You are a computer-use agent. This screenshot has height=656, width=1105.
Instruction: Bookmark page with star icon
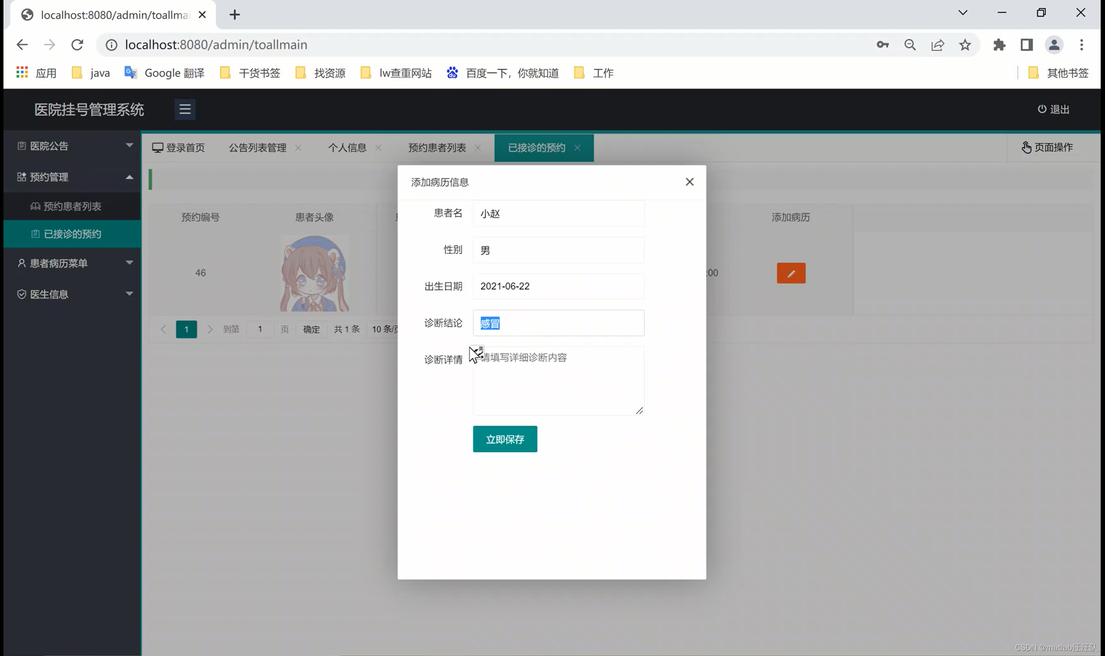[x=964, y=44]
